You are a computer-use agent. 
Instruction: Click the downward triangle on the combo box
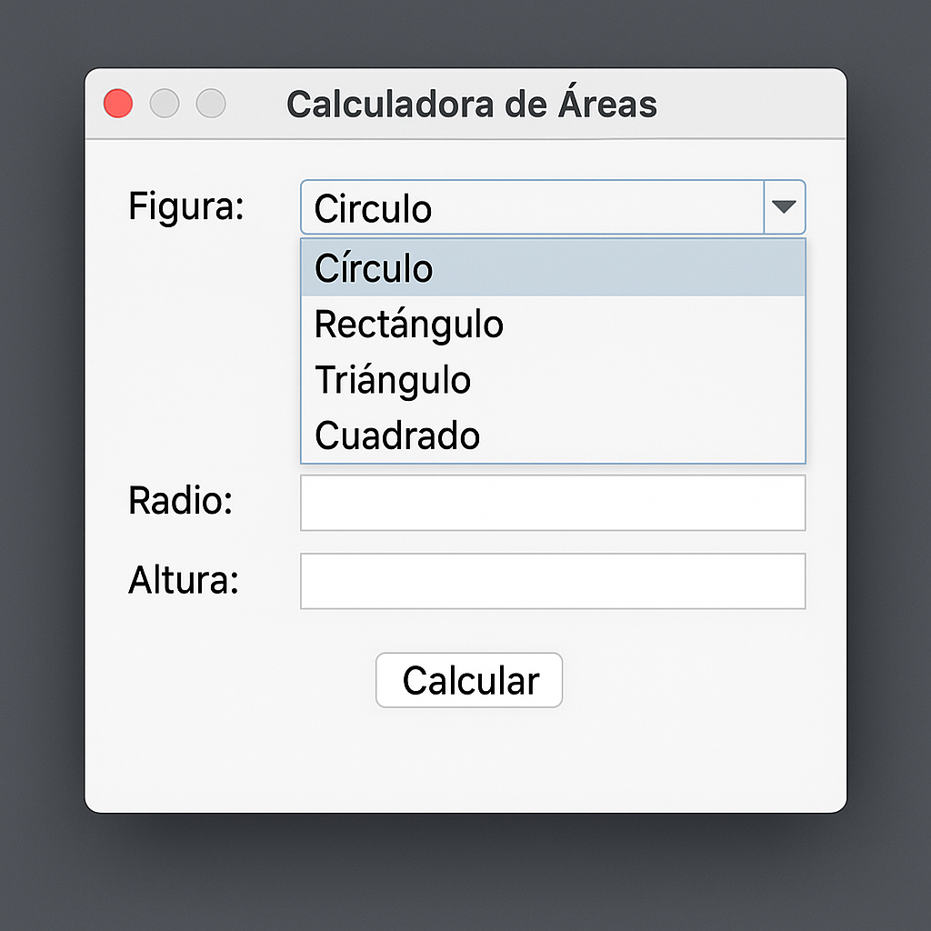point(784,207)
